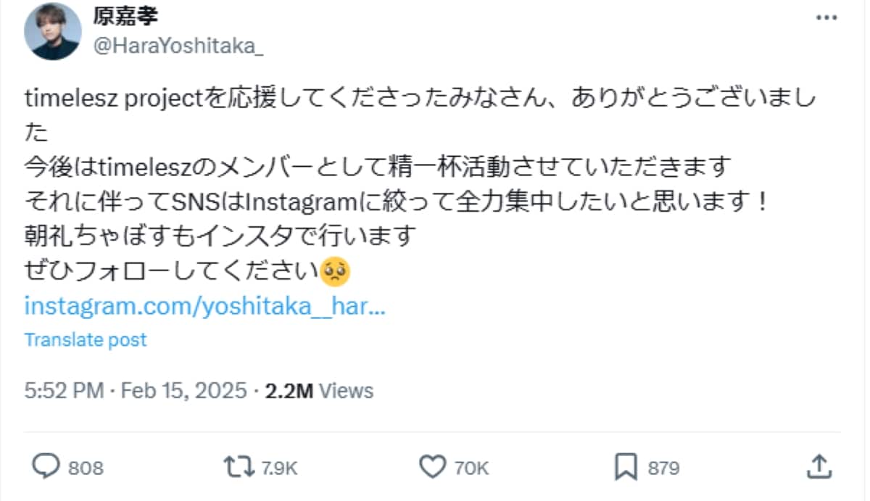Click the 原嘉孝 display name
Image resolution: width=870 pixels, height=501 pixels.
coord(125,16)
